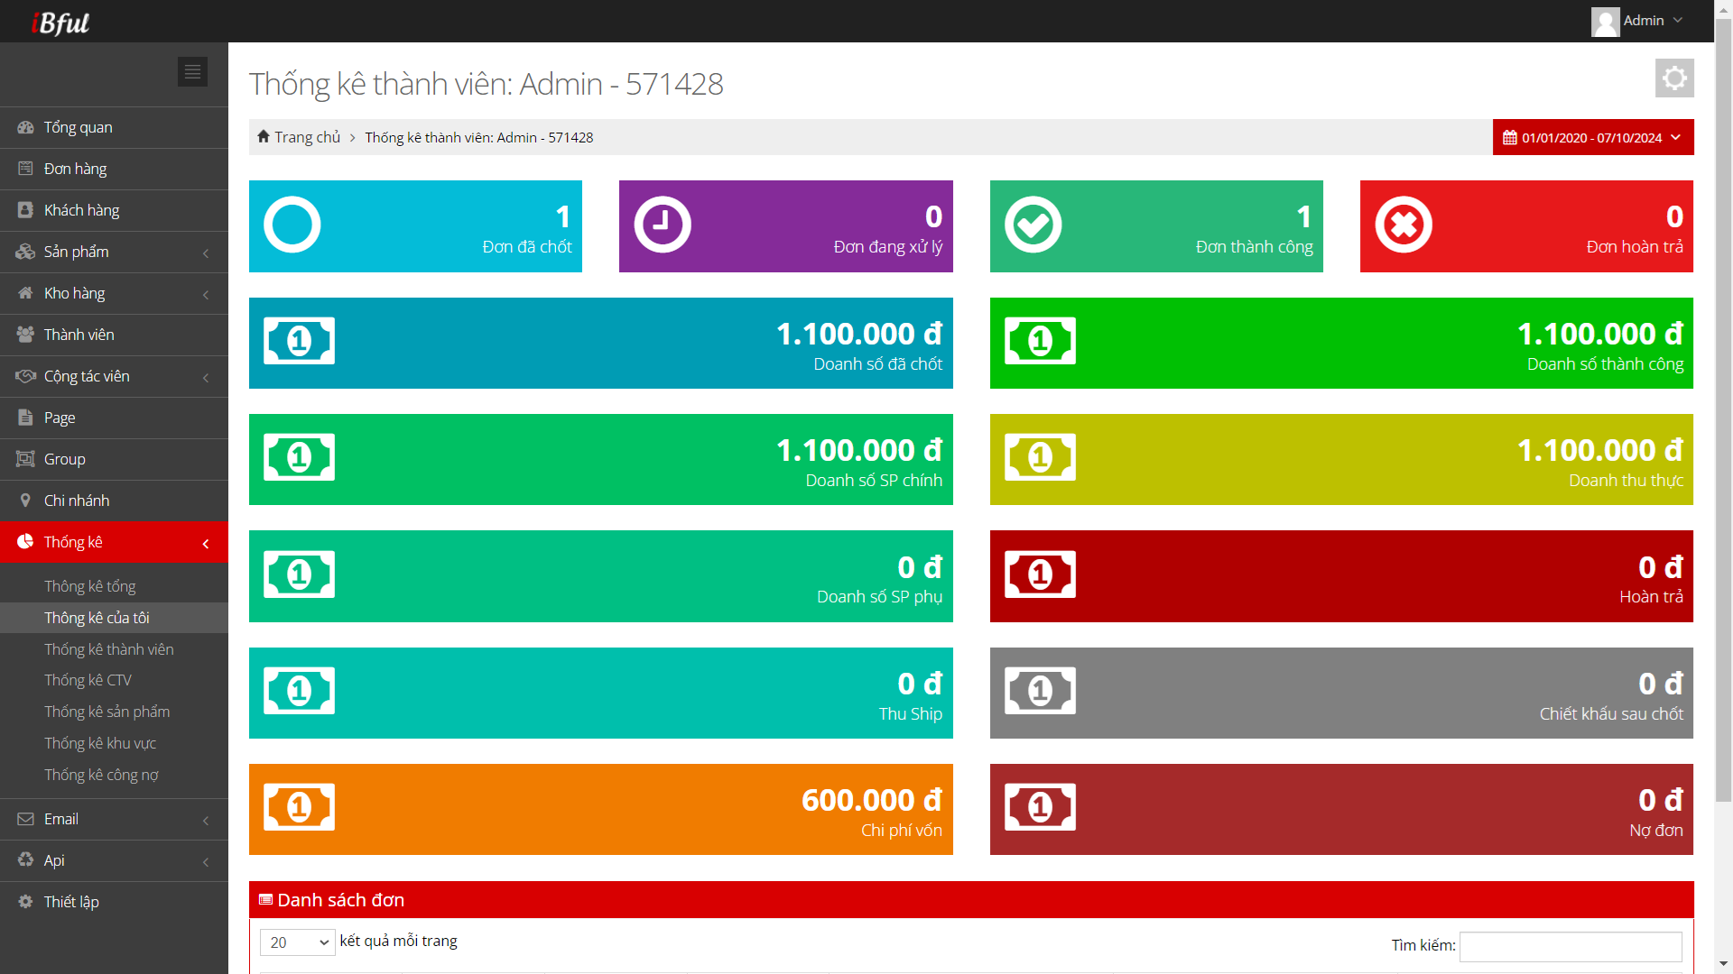Viewport: 1733px width, 974px height.
Task: Click money icon on Chi phí vốn card
Action: [x=299, y=807]
